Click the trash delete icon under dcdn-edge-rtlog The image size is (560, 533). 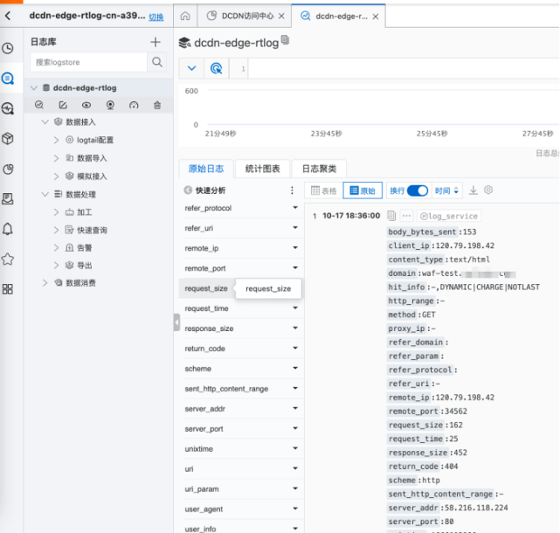[157, 105]
